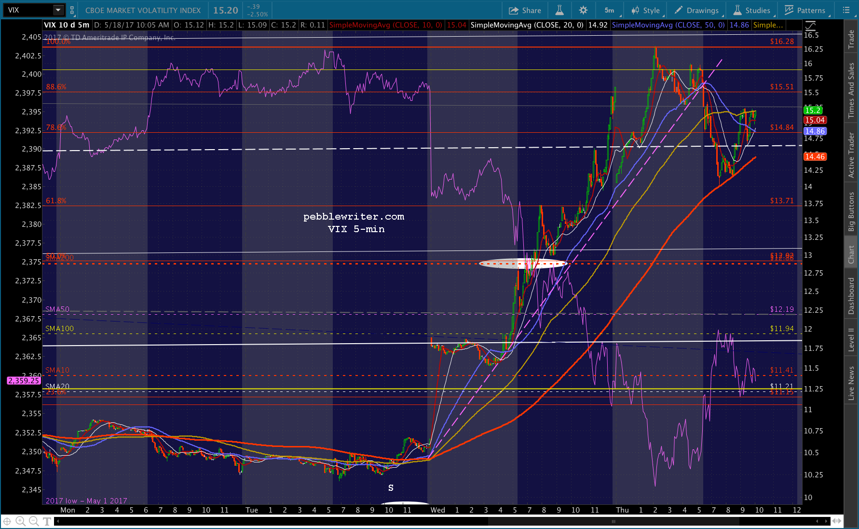Screen dimensions: 859x529
Task: Open the Live News side tab
Action: [x=851, y=383]
